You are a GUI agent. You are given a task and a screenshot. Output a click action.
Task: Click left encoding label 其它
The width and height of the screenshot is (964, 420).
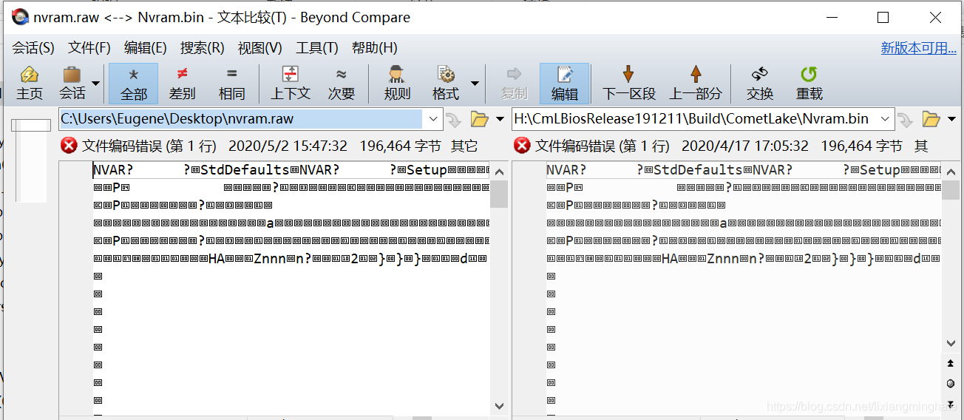pyautogui.click(x=464, y=146)
